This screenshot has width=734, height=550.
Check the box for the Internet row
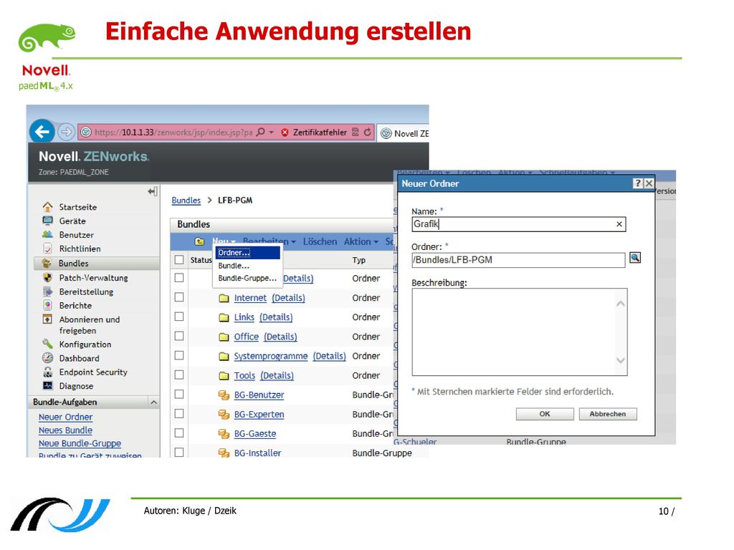178,297
